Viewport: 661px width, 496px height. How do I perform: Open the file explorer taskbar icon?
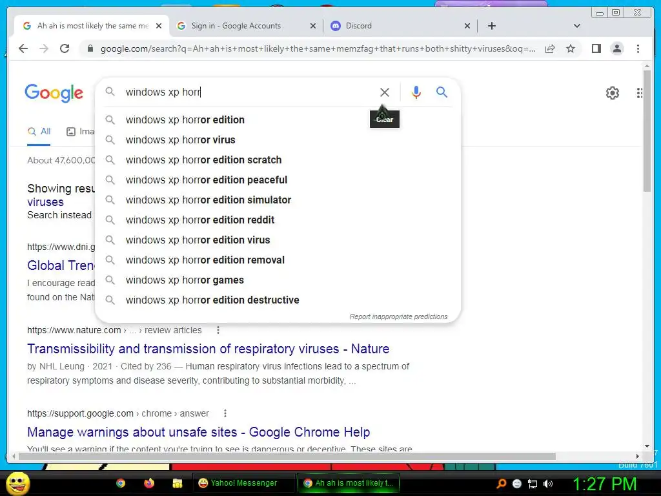178,483
